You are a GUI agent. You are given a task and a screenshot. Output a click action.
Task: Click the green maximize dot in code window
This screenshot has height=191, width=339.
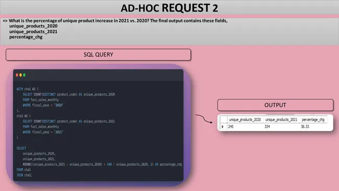pyautogui.click(x=24, y=75)
